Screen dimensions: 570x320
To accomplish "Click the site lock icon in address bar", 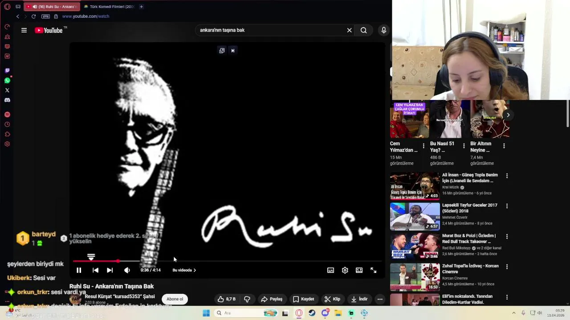I will [x=56, y=16].
